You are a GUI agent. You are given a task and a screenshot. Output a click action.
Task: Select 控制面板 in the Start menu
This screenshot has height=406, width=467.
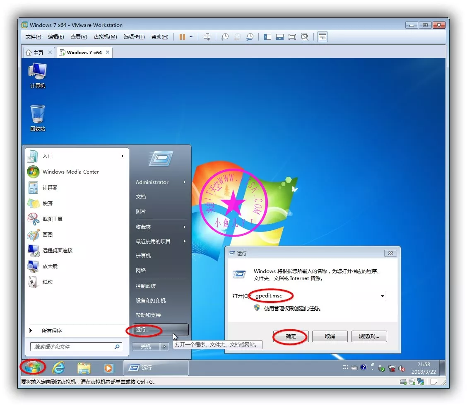click(x=146, y=286)
